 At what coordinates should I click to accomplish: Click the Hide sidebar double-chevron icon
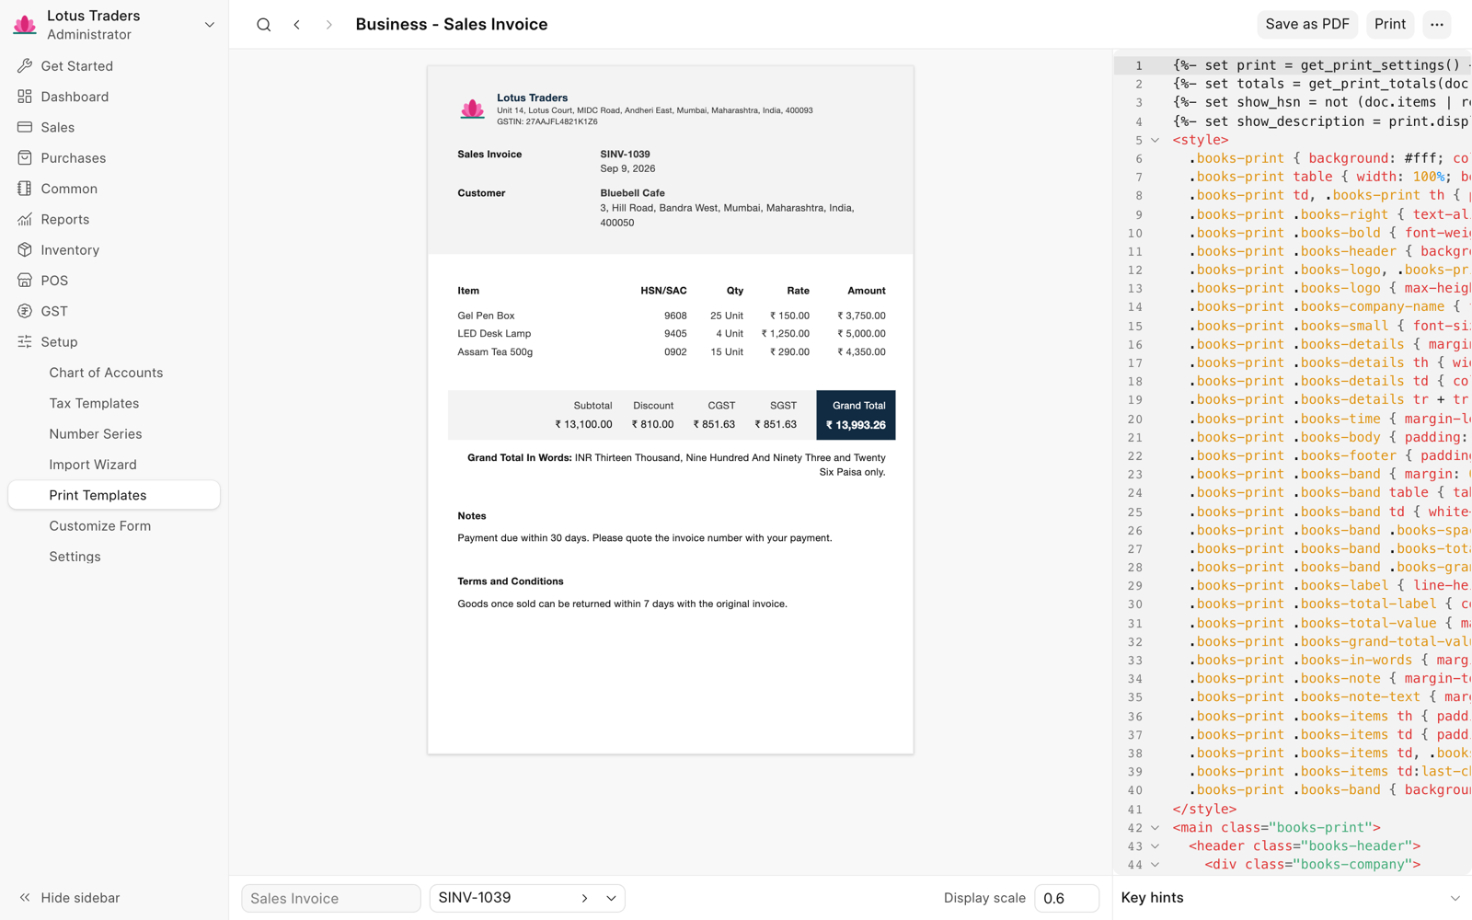pyautogui.click(x=25, y=898)
